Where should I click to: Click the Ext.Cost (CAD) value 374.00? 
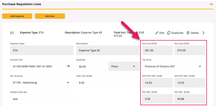click(190, 50)
